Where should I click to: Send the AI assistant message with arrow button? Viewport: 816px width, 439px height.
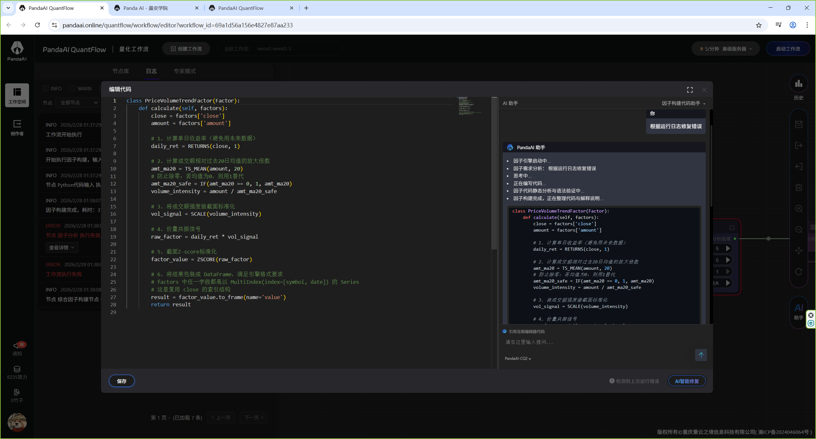click(701, 355)
